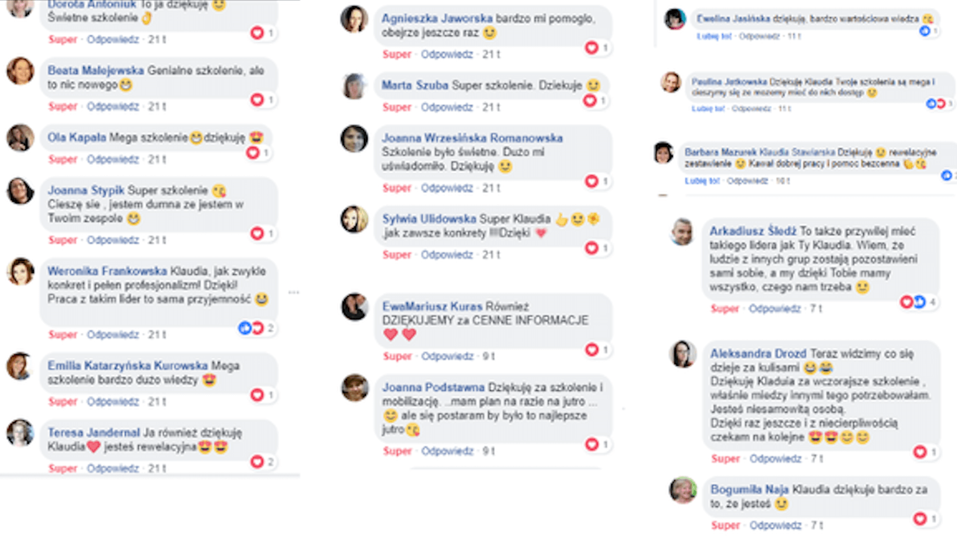Open Emilia Katarzyńska Kurowska's profile name
The image size is (957, 538).
click(128, 366)
